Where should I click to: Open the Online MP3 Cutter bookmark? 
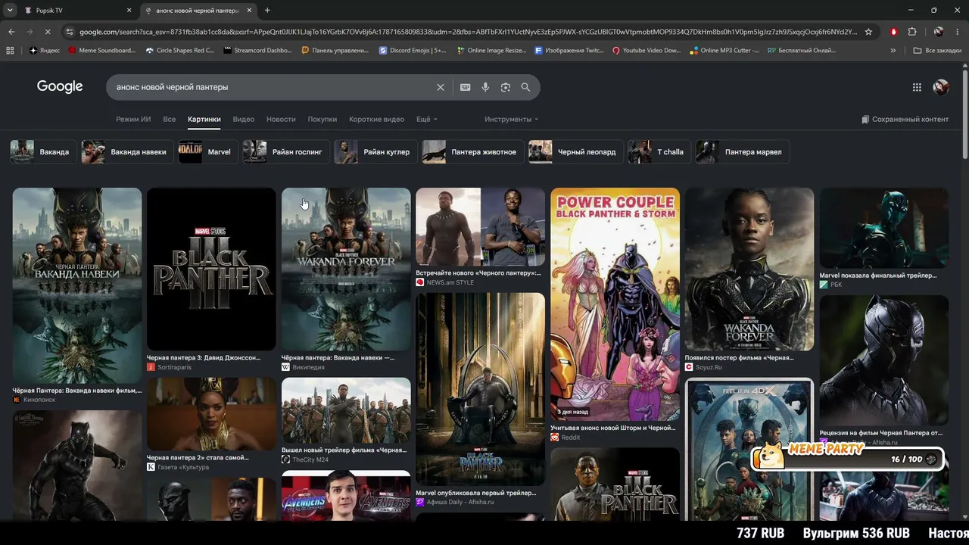[724, 51]
